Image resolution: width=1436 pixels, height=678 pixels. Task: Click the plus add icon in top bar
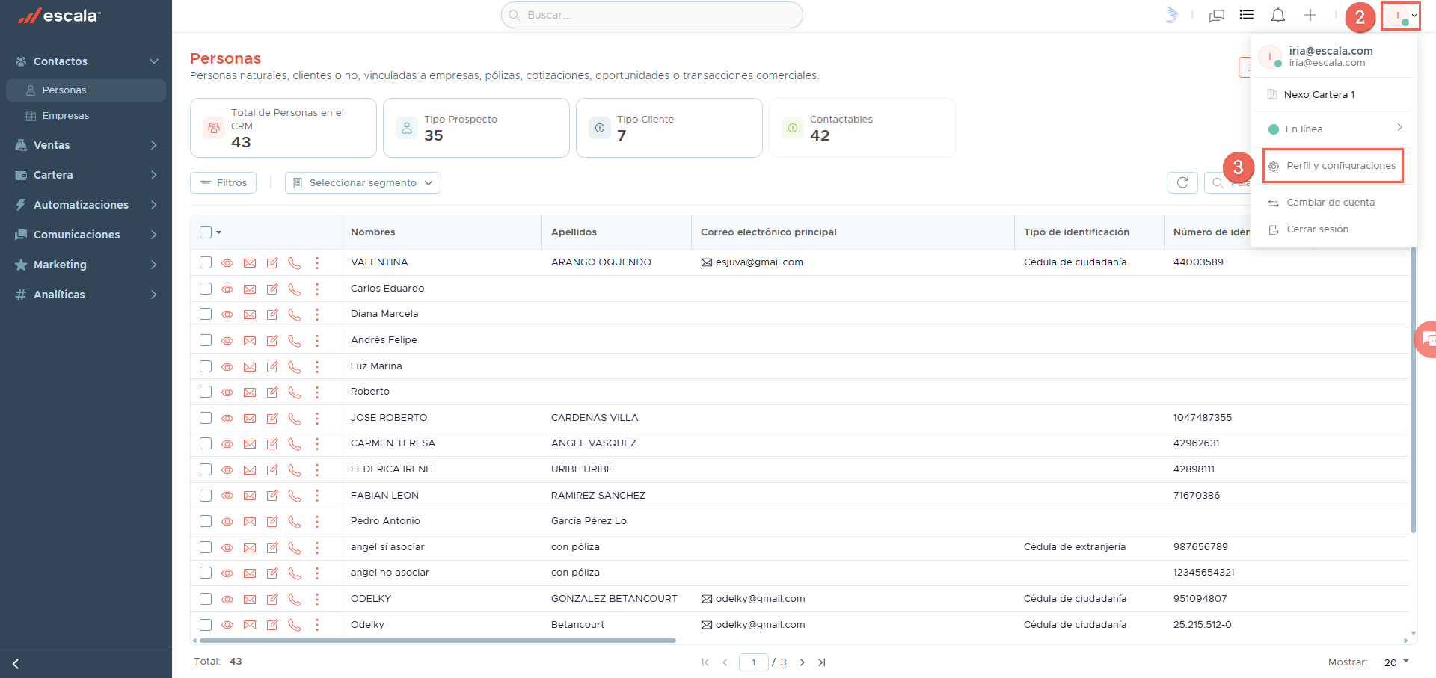point(1310,15)
